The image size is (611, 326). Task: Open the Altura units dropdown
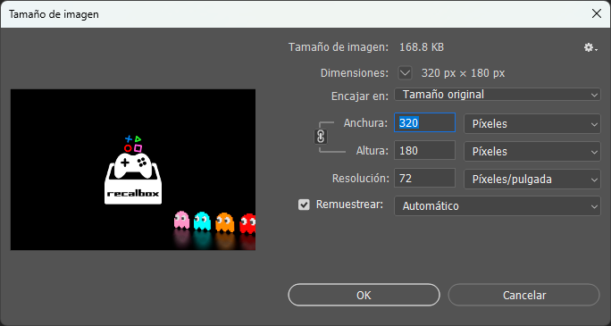coord(531,151)
